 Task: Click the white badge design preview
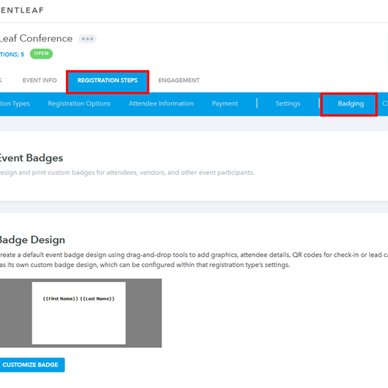79,323
